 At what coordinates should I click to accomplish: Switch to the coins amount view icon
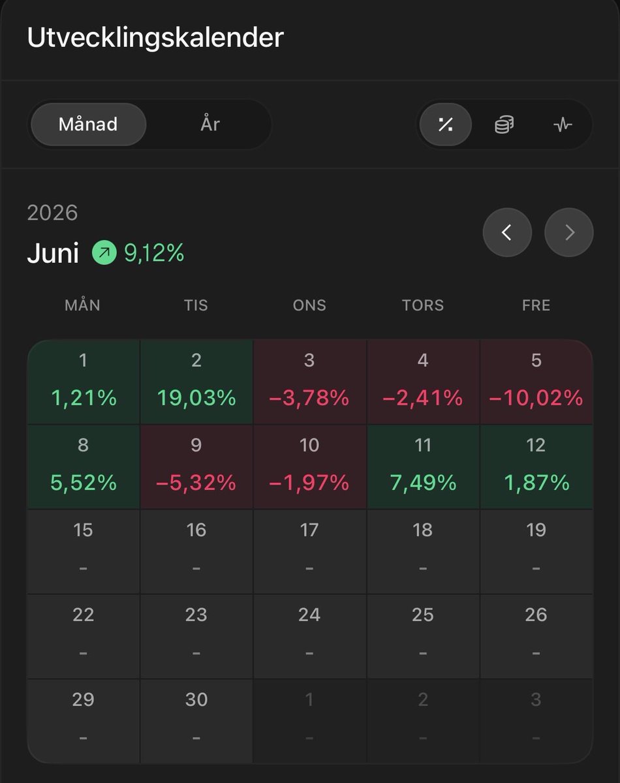tap(504, 124)
